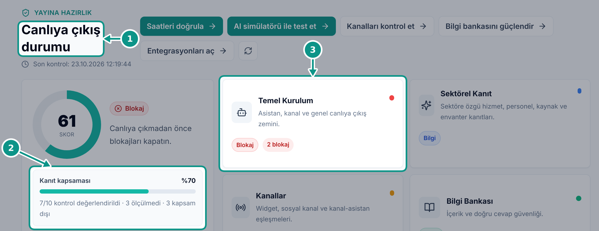Open the Kanallar card title
The image size is (599, 231).
click(271, 196)
